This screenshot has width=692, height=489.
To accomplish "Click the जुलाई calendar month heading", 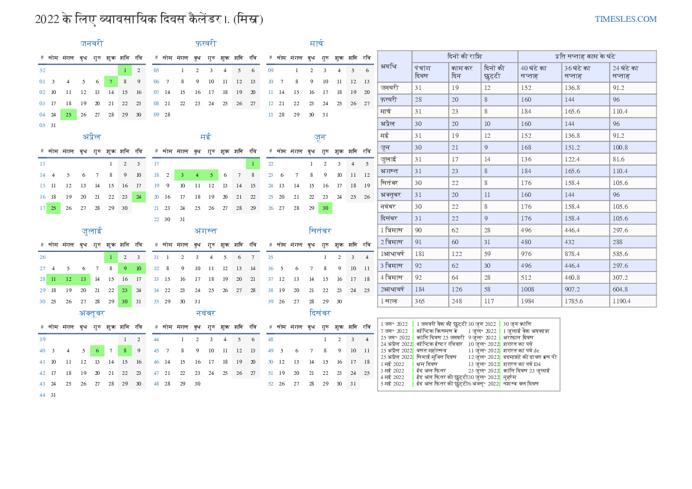I will pos(92,231).
